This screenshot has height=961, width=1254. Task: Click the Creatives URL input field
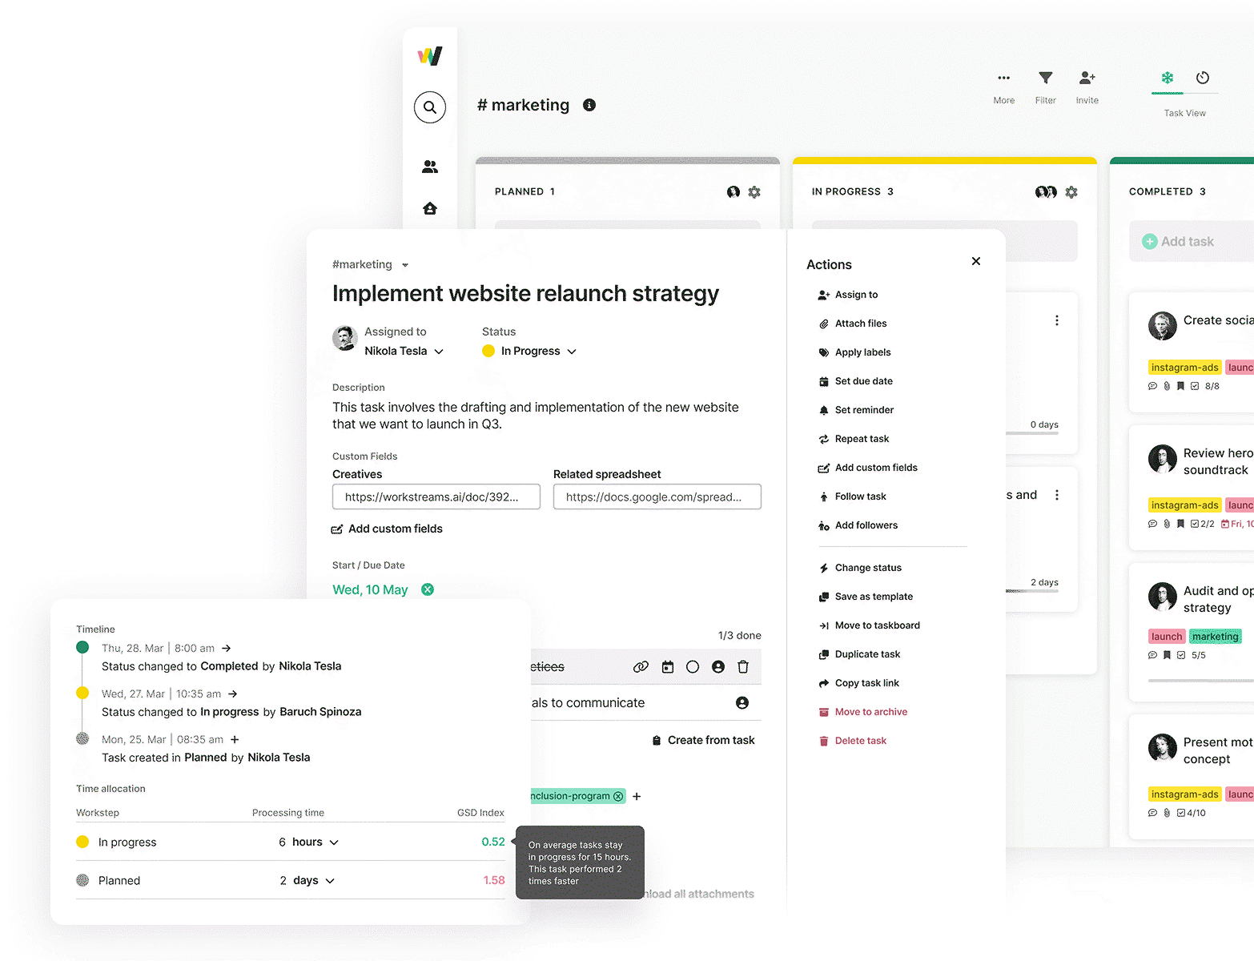coord(436,497)
